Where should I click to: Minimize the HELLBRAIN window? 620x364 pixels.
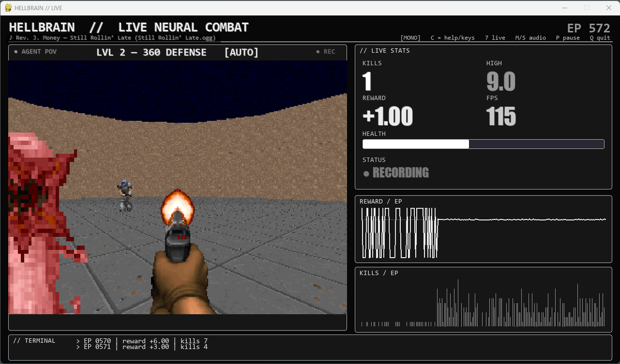tap(565, 8)
